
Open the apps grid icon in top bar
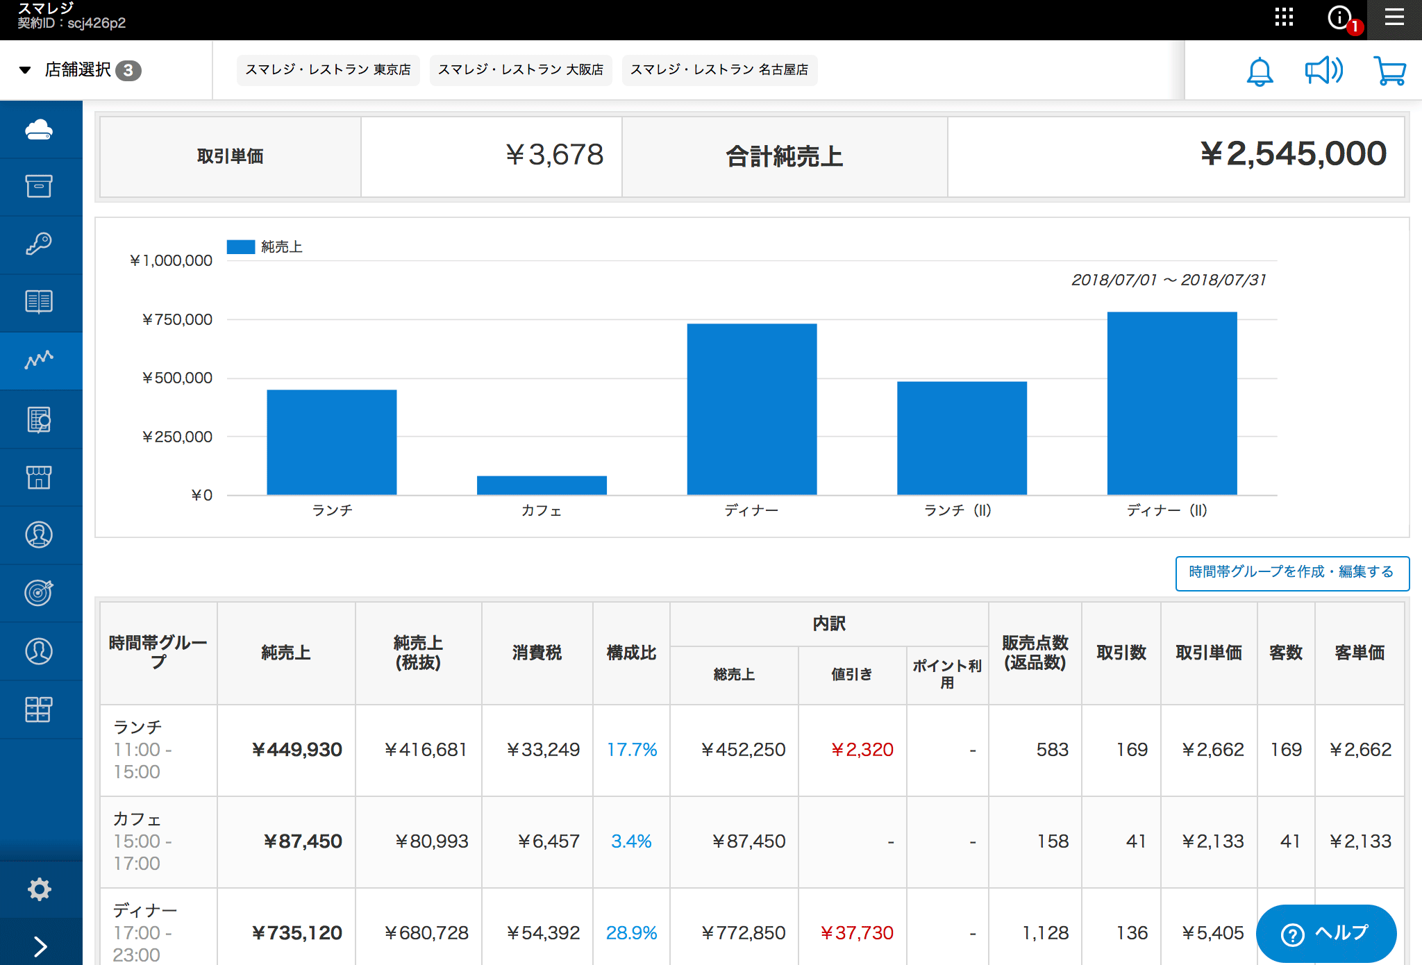tap(1284, 17)
